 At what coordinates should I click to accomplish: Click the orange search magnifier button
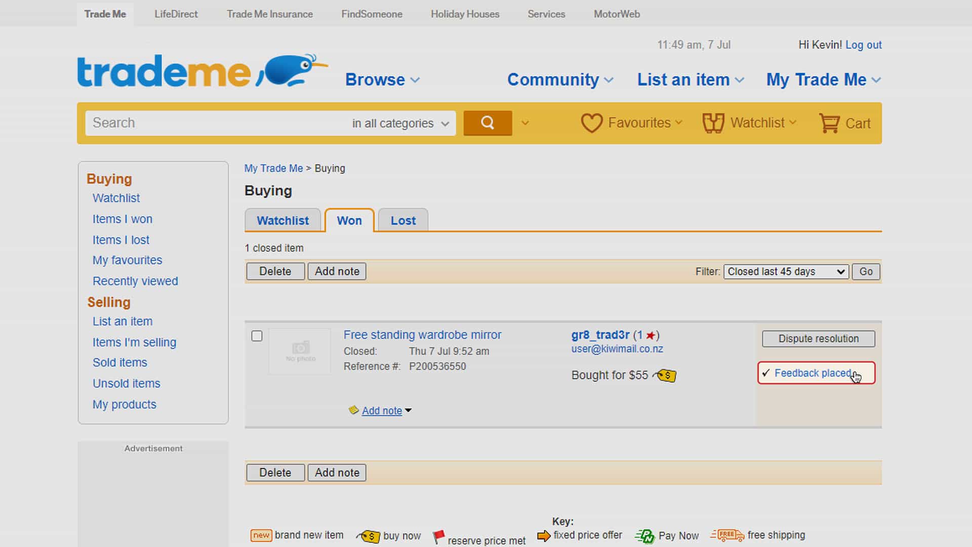click(488, 123)
